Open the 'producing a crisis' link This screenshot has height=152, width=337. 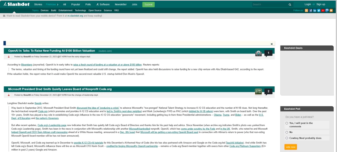click(x=98, y=108)
